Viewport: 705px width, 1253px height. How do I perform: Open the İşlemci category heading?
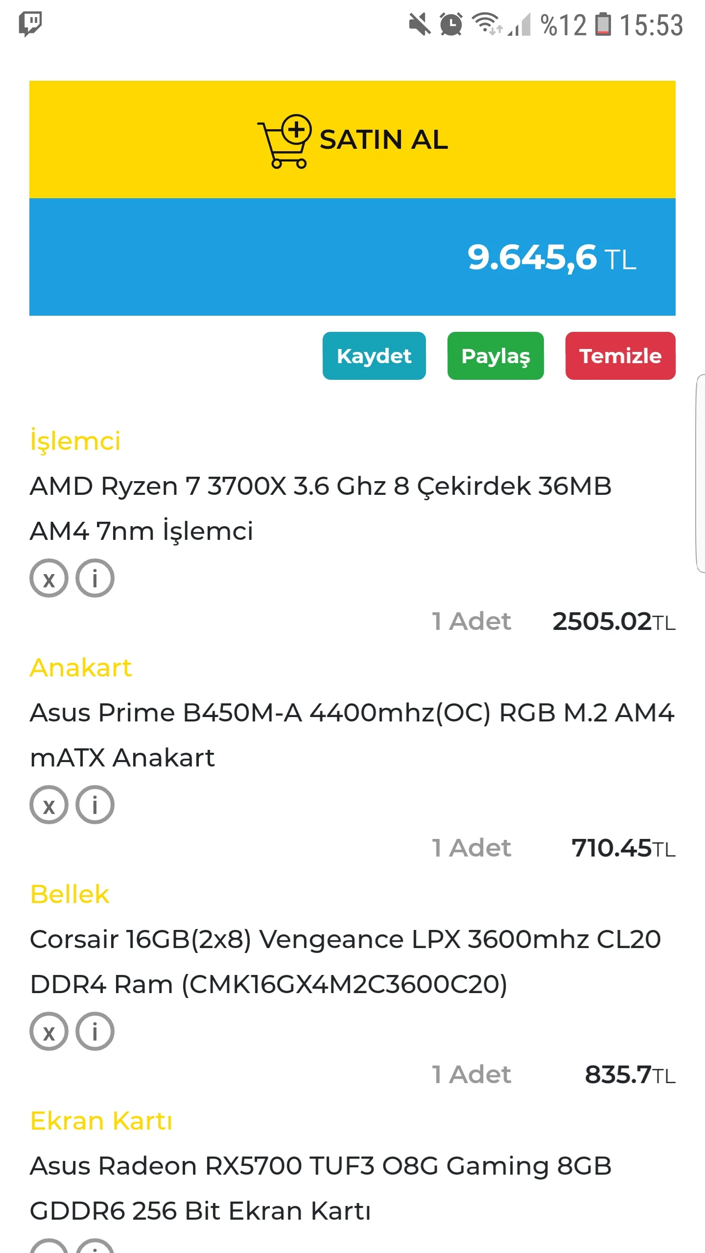pos(75,441)
